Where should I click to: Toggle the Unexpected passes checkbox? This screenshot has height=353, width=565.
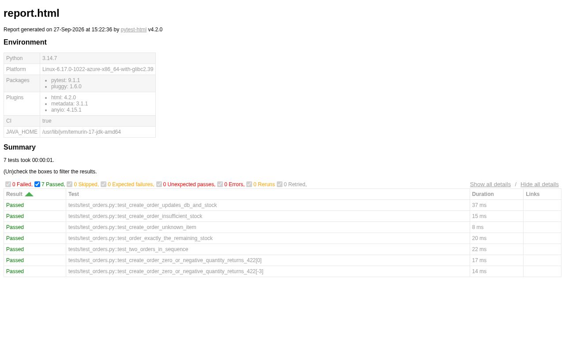tap(159, 184)
